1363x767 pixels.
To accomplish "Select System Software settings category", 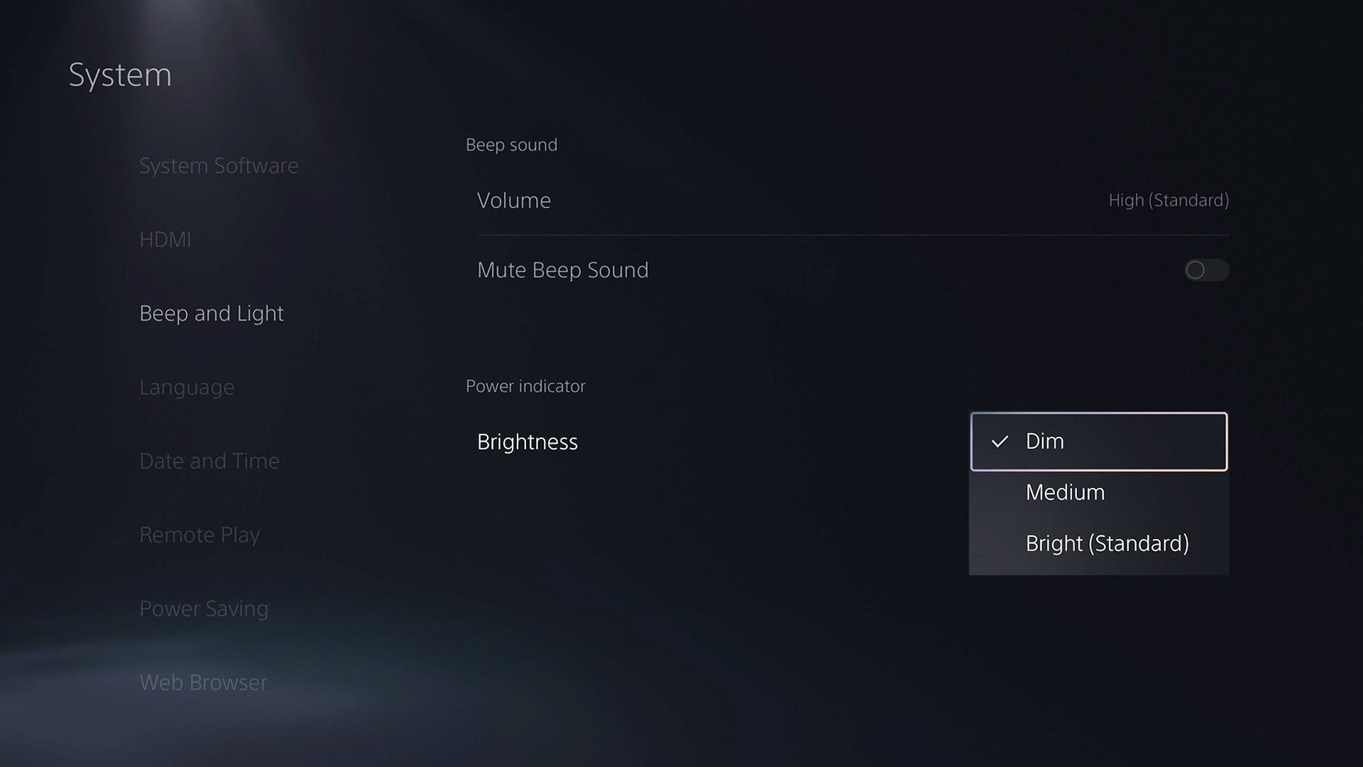I will (x=219, y=165).
